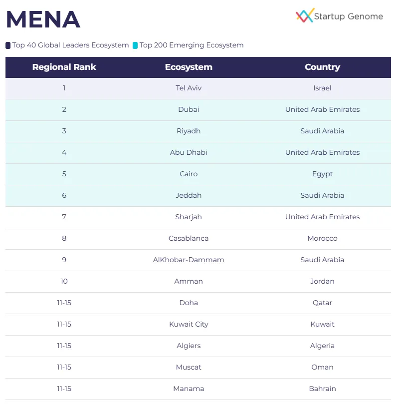
Task: Click the AlKhobar-Dammam ecosystem entry
Action: [189, 260]
